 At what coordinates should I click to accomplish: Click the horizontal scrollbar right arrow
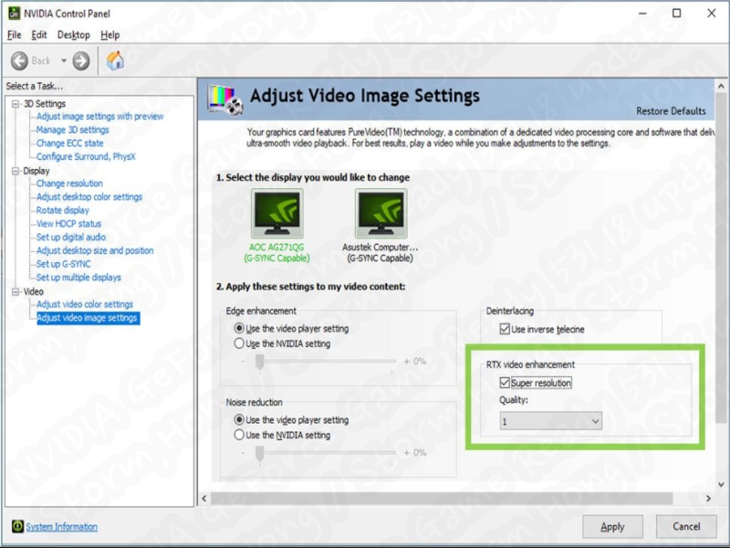click(708, 498)
